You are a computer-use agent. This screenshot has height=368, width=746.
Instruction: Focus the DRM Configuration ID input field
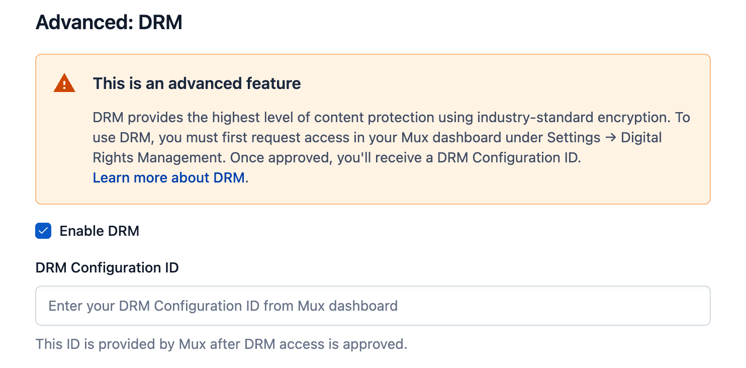[372, 305]
